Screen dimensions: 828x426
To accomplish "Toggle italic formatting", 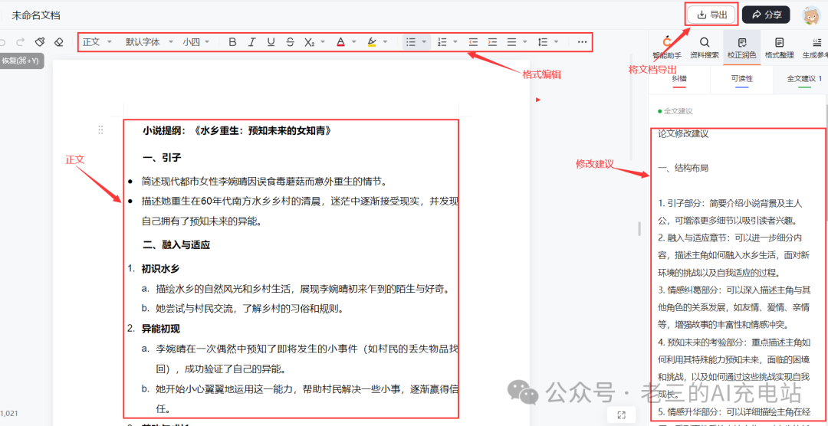I will (252, 42).
